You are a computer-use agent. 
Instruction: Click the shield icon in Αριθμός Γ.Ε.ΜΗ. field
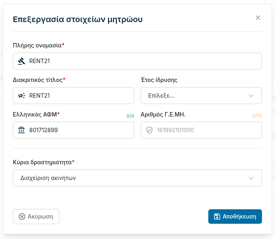(x=149, y=130)
